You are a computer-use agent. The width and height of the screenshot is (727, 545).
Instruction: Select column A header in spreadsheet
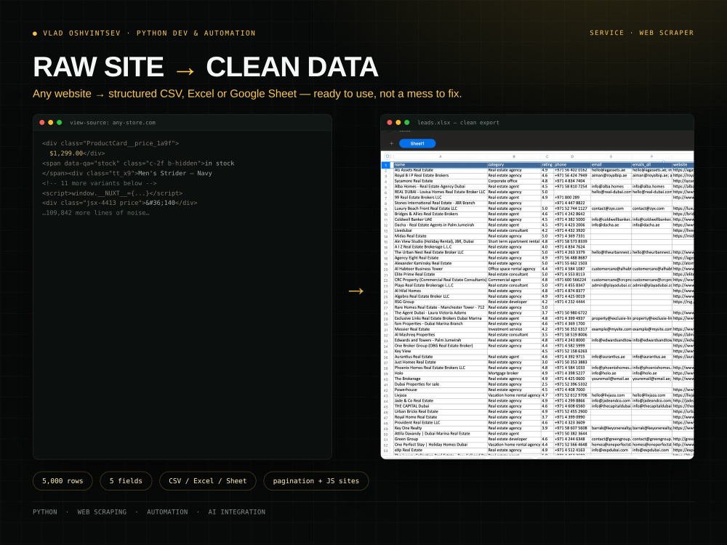440,157
